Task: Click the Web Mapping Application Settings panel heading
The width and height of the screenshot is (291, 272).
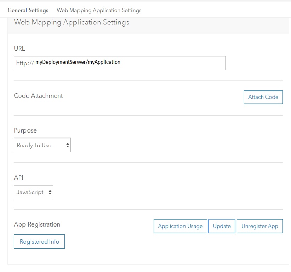Action: [72, 22]
